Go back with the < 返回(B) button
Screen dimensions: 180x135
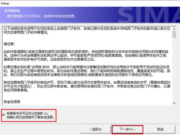pos(95,130)
